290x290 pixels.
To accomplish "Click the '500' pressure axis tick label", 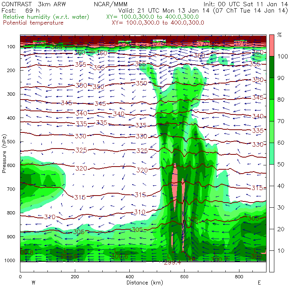I will pos(11,142).
